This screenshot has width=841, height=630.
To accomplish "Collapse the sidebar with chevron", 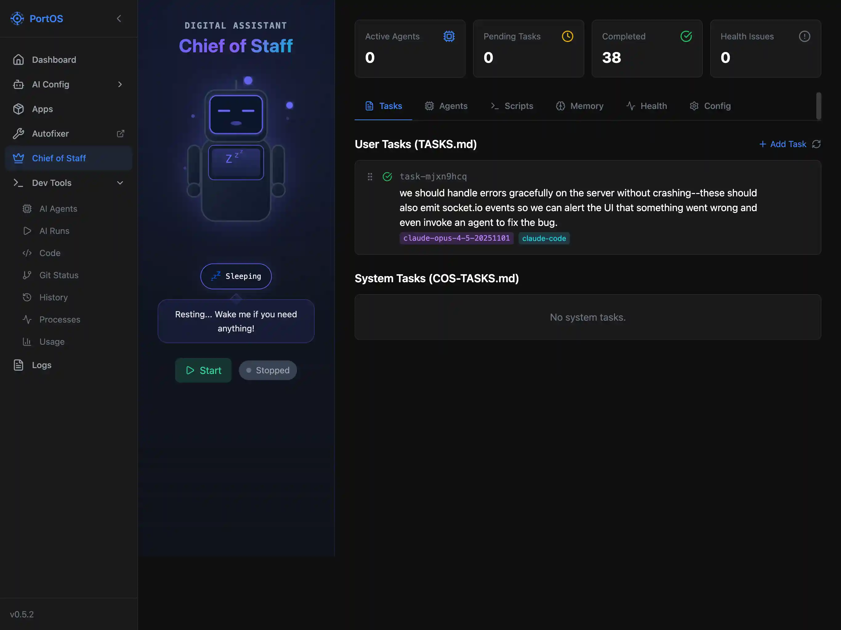I will pos(119,19).
